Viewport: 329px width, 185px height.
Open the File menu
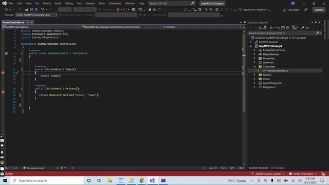click(x=11, y=4)
